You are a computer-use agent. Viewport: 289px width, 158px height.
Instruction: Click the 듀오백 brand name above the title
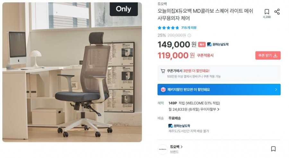click(162, 4)
